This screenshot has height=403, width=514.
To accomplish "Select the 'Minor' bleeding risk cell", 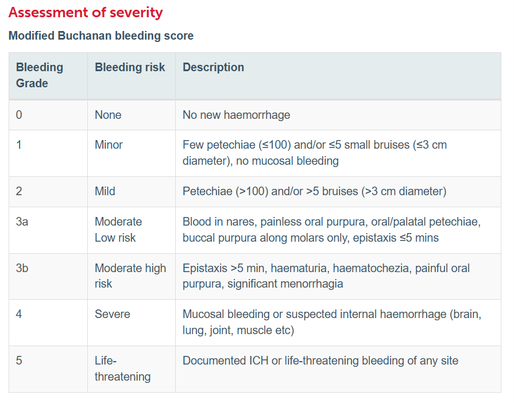I will point(132,153).
